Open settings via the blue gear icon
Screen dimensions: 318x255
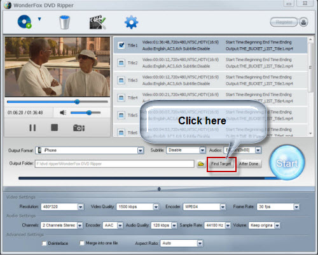tap(131, 22)
